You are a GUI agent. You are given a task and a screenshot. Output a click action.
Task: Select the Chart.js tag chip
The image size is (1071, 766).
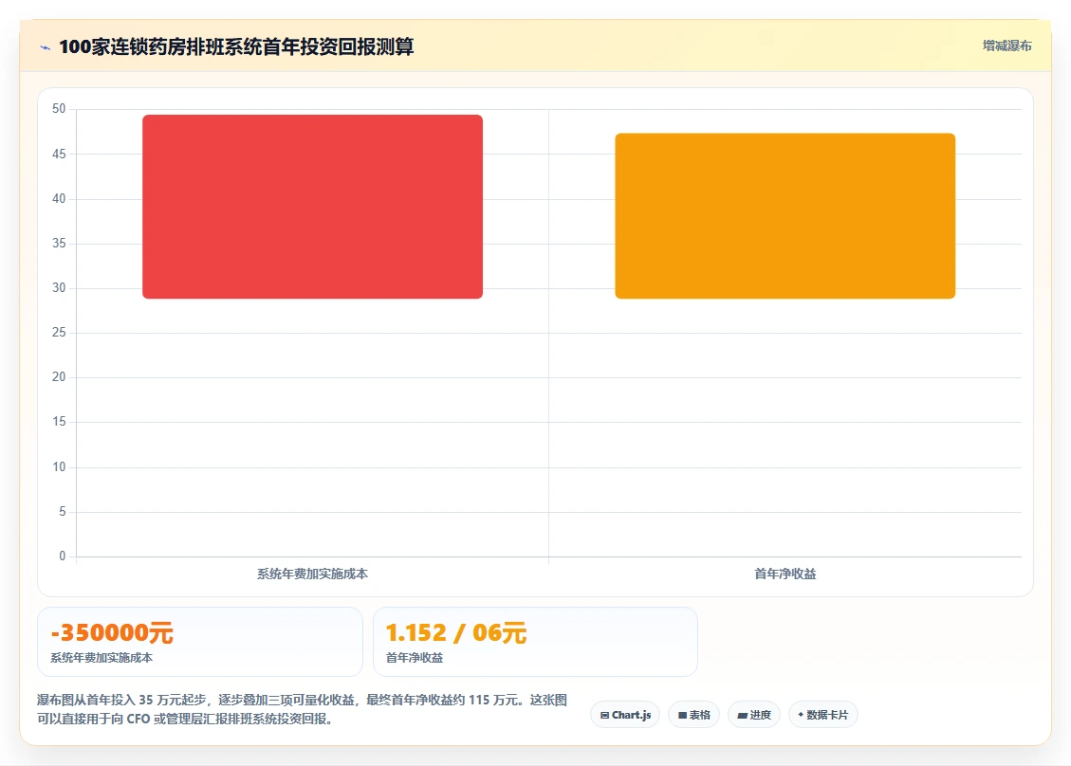point(625,715)
